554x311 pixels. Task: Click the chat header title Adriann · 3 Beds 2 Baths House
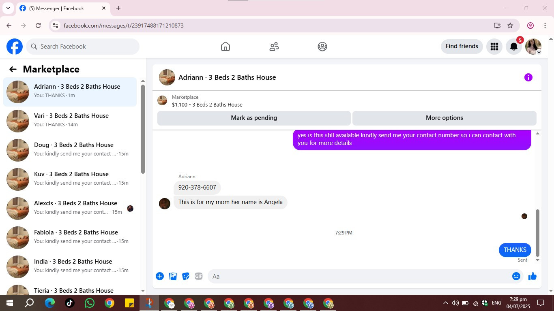coord(227,77)
